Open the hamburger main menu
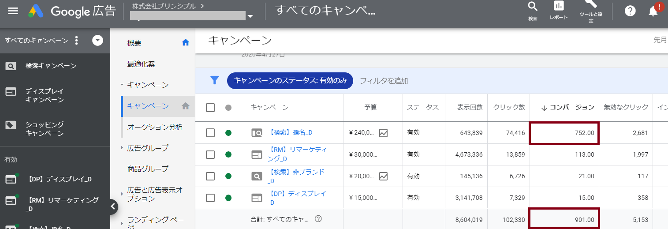This screenshot has width=668, height=229. coord(13,11)
